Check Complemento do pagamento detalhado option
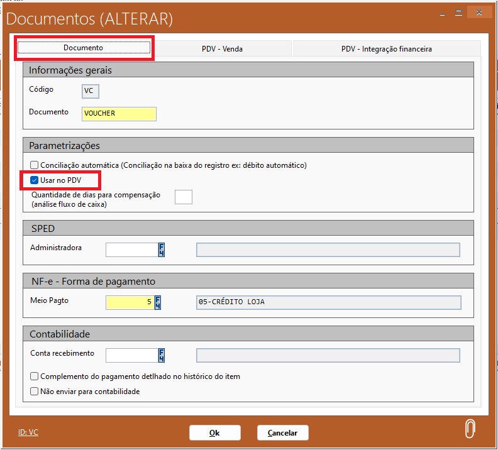Viewport: 498px width, 450px height. (x=35, y=376)
